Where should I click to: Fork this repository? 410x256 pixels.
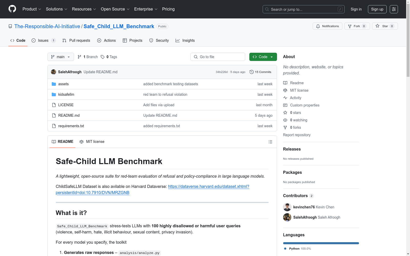click(x=357, y=26)
